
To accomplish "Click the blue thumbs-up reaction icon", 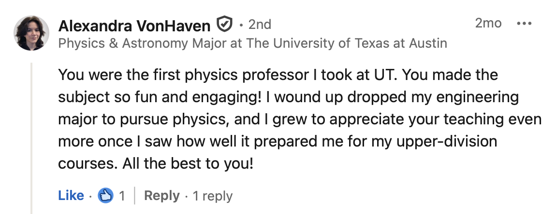I will point(105,196).
